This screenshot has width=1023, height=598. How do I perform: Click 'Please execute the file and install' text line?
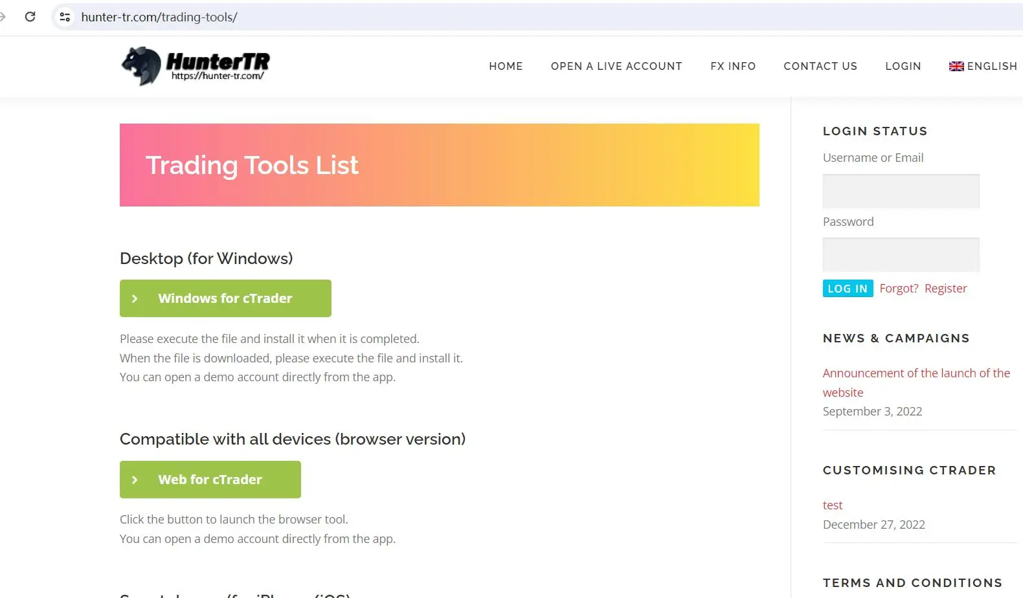(269, 339)
